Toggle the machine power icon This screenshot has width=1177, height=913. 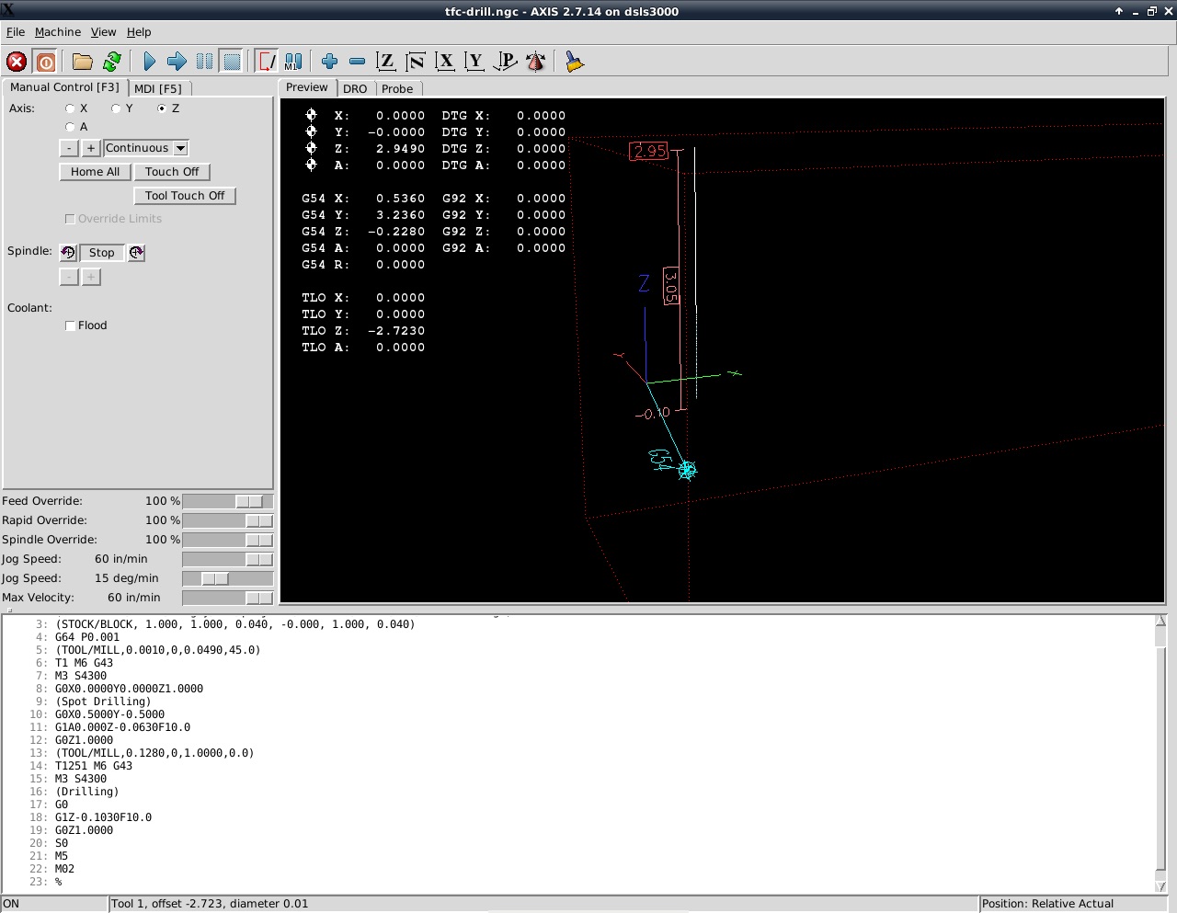[x=46, y=62]
